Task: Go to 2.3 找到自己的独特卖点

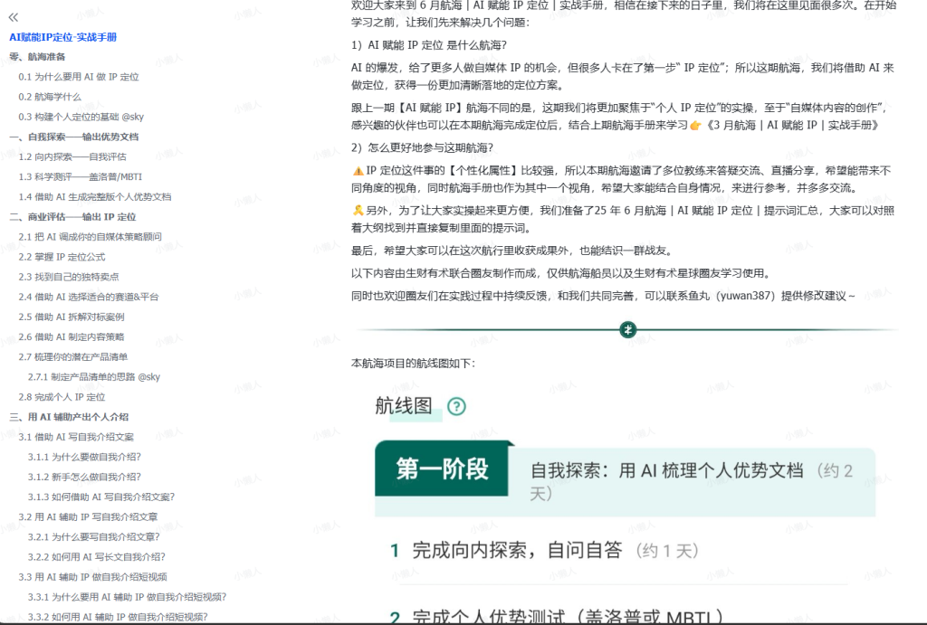Action: point(69,277)
